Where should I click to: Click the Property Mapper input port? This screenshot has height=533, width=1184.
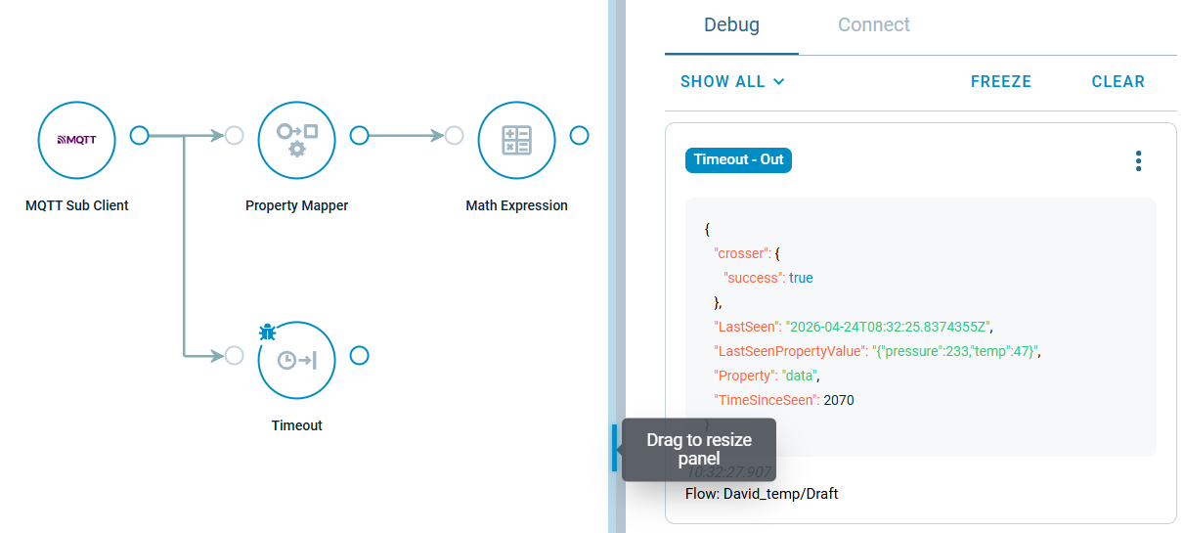click(x=234, y=136)
